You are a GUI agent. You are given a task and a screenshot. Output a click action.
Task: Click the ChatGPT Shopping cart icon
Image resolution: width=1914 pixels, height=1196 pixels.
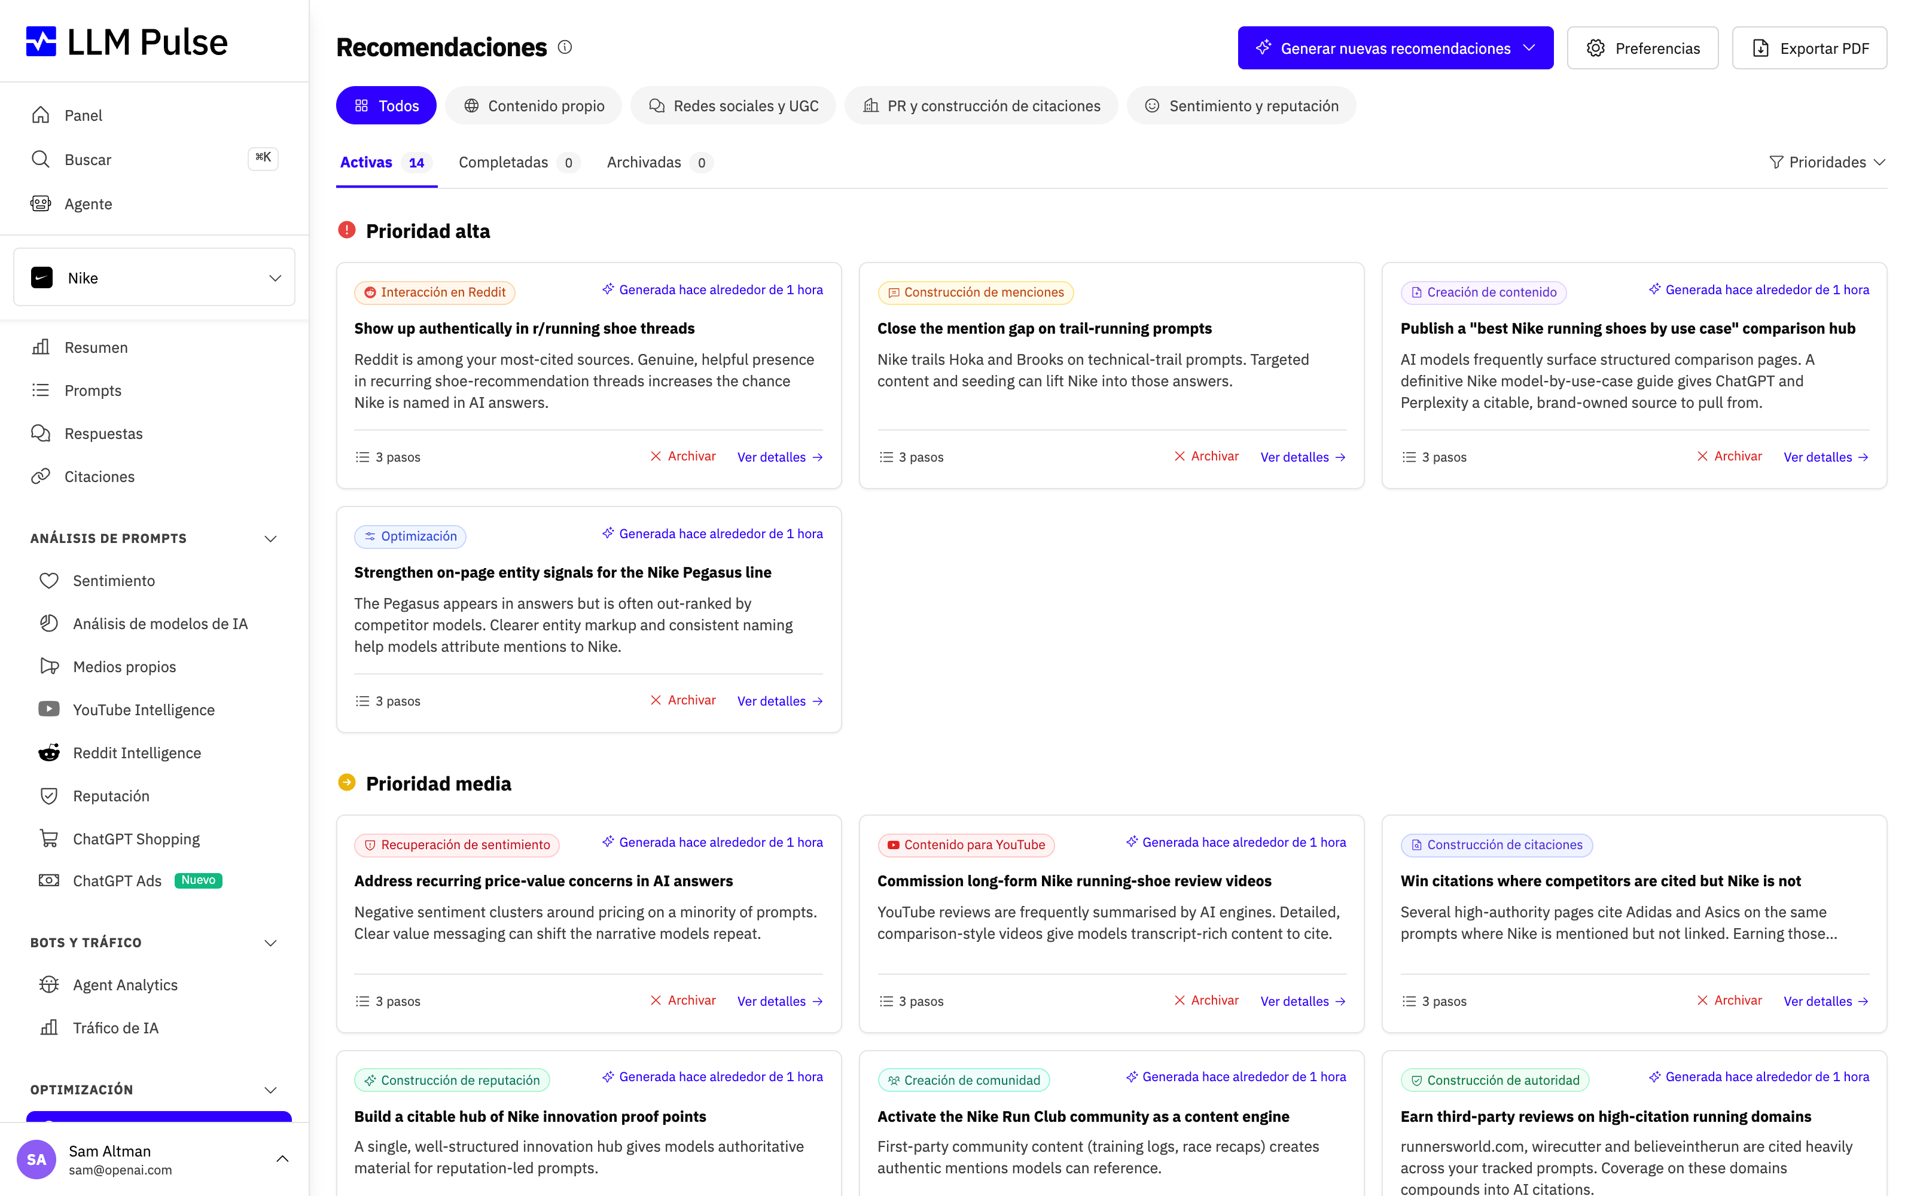point(49,838)
